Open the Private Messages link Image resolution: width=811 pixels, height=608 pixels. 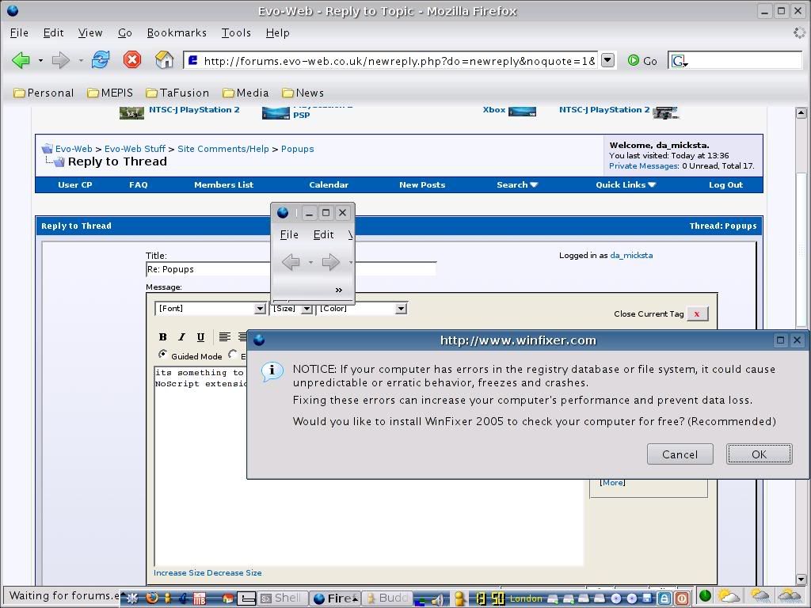coord(643,166)
